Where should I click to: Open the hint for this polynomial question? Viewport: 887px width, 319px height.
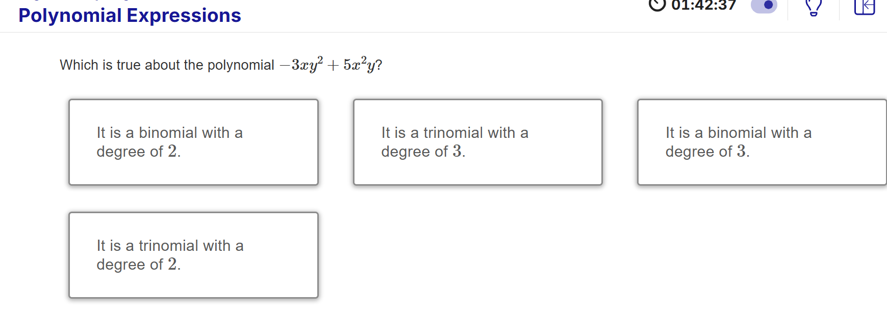tap(814, 9)
